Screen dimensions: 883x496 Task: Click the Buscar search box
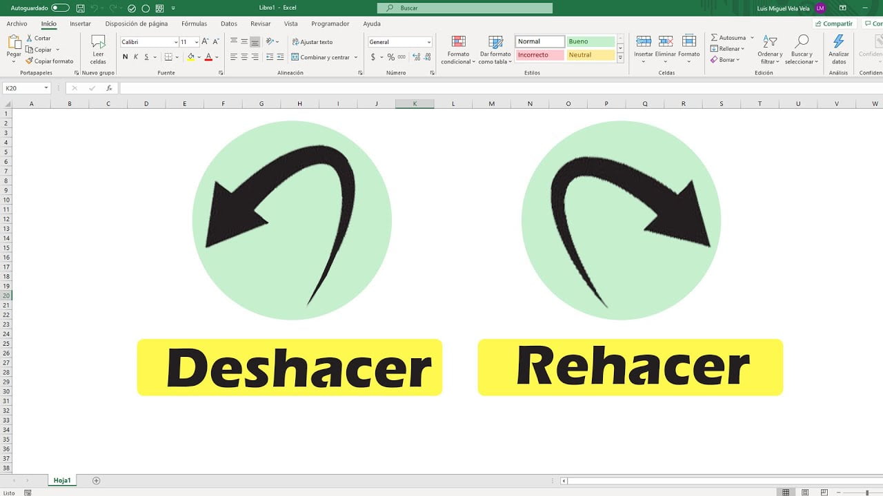pyautogui.click(x=465, y=8)
